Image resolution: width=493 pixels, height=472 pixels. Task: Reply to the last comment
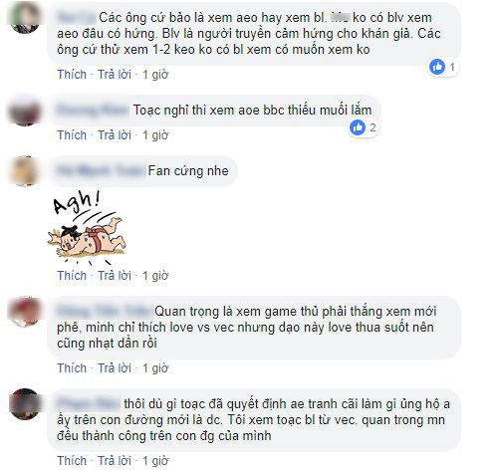click(x=115, y=461)
